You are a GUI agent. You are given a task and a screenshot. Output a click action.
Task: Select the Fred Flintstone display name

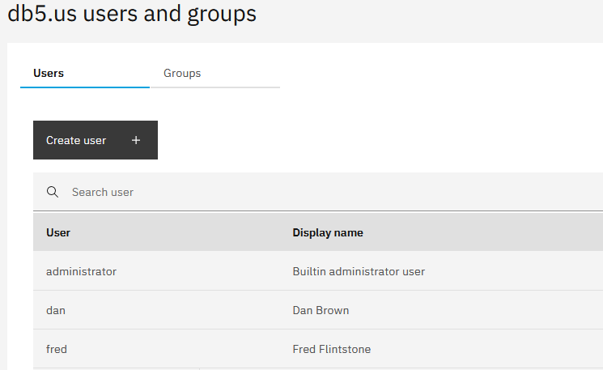click(x=332, y=349)
